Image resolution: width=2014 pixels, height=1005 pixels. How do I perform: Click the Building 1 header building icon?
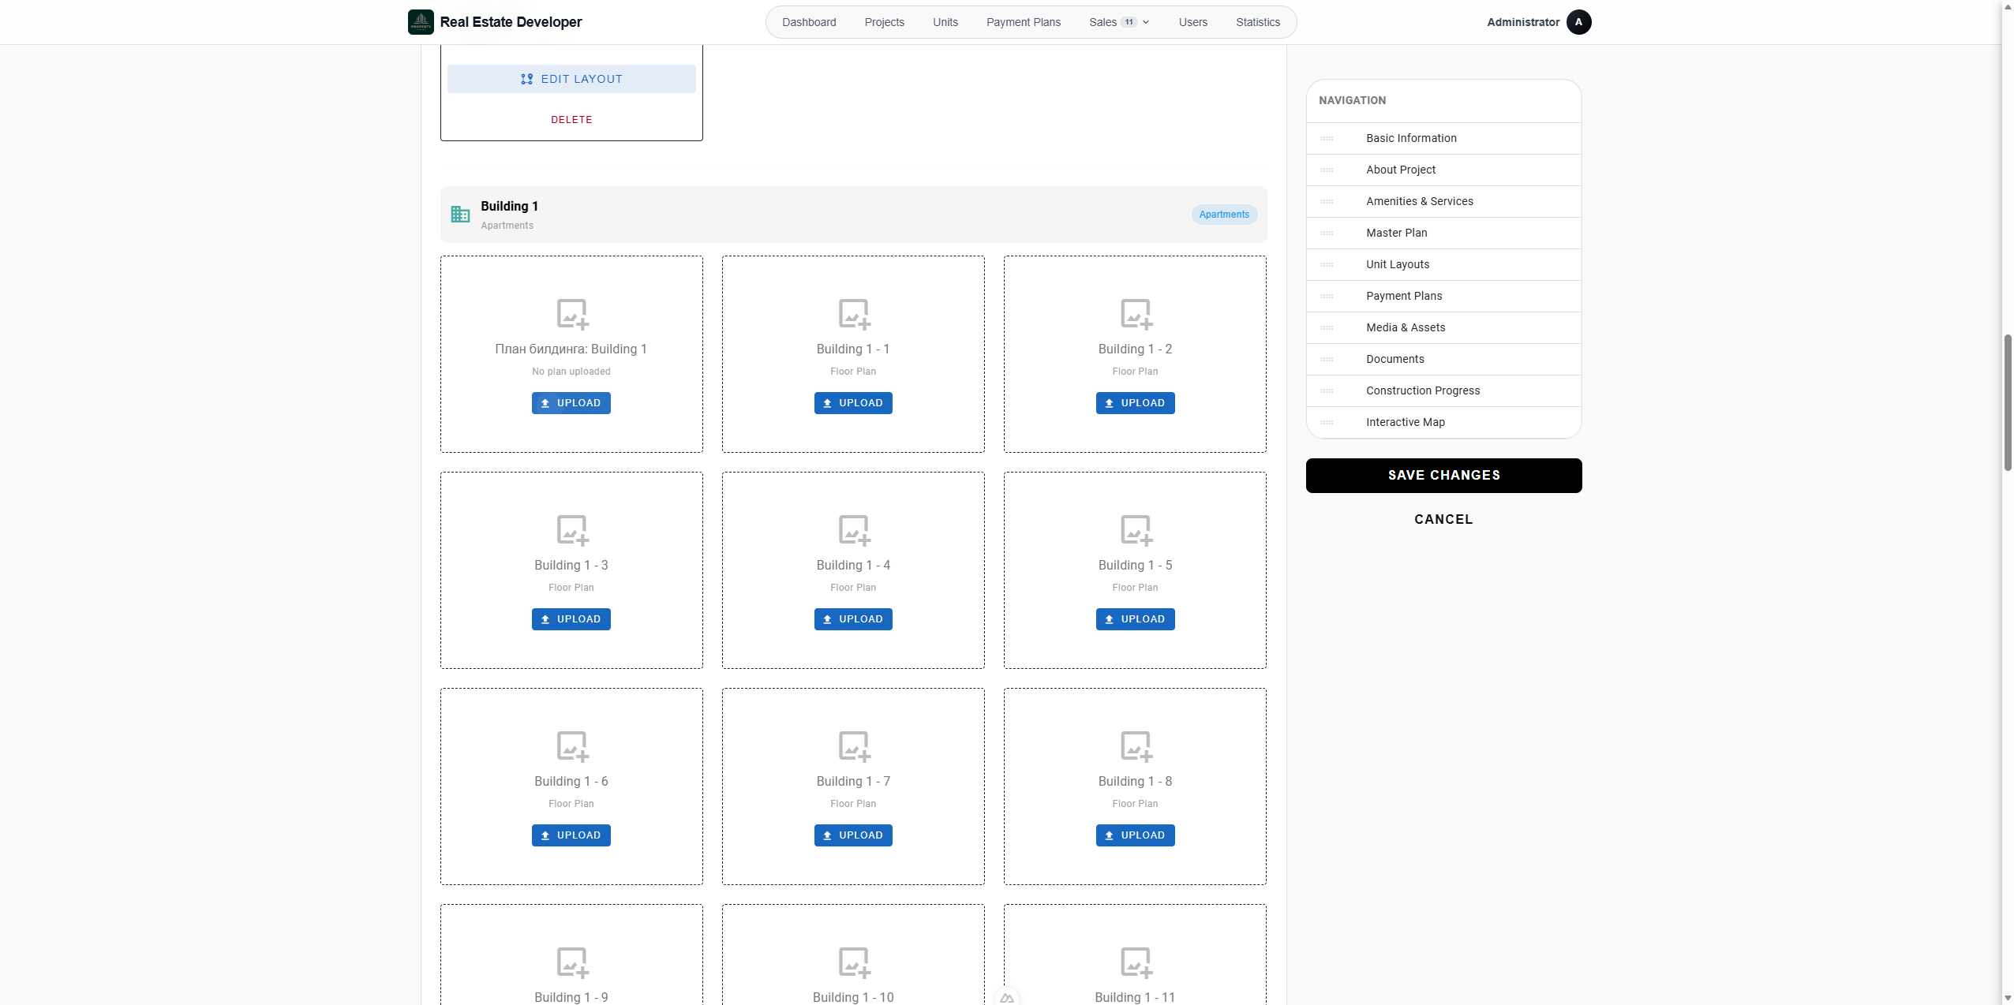(x=460, y=214)
